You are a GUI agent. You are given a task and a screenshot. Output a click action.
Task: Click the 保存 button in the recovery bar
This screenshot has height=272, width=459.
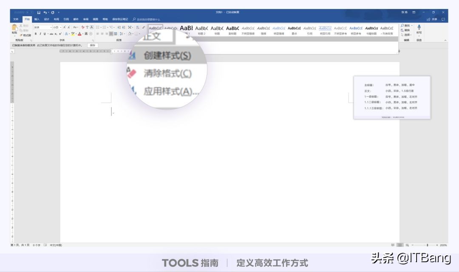tap(92, 45)
